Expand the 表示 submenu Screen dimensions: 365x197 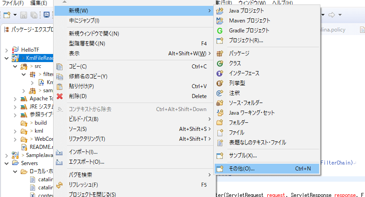pyautogui.click(x=134, y=54)
